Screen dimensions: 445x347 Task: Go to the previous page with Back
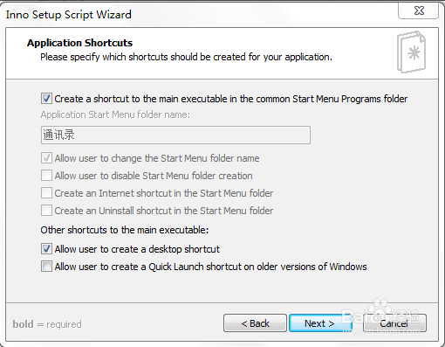pos(255,323)
